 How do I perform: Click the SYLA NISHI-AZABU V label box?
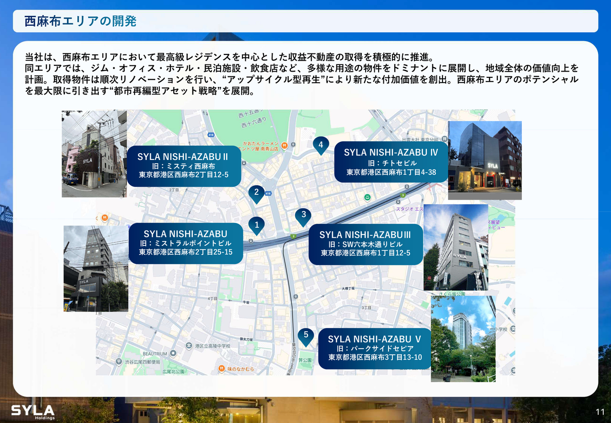pos(375,348)
